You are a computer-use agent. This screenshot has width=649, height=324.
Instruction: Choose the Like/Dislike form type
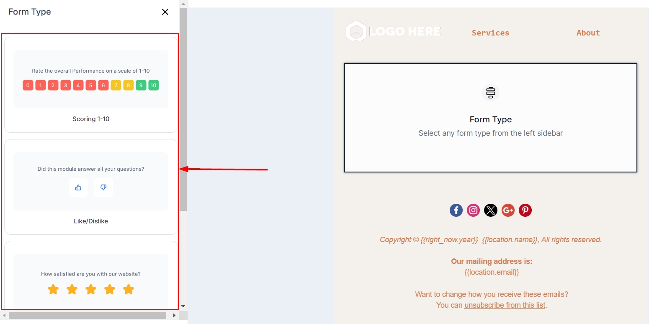pyautogui.click(x=91, y=221)
